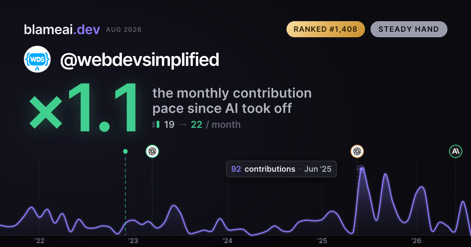Click the '22 axis label
The image size is (471, 247).
(39, 241)
